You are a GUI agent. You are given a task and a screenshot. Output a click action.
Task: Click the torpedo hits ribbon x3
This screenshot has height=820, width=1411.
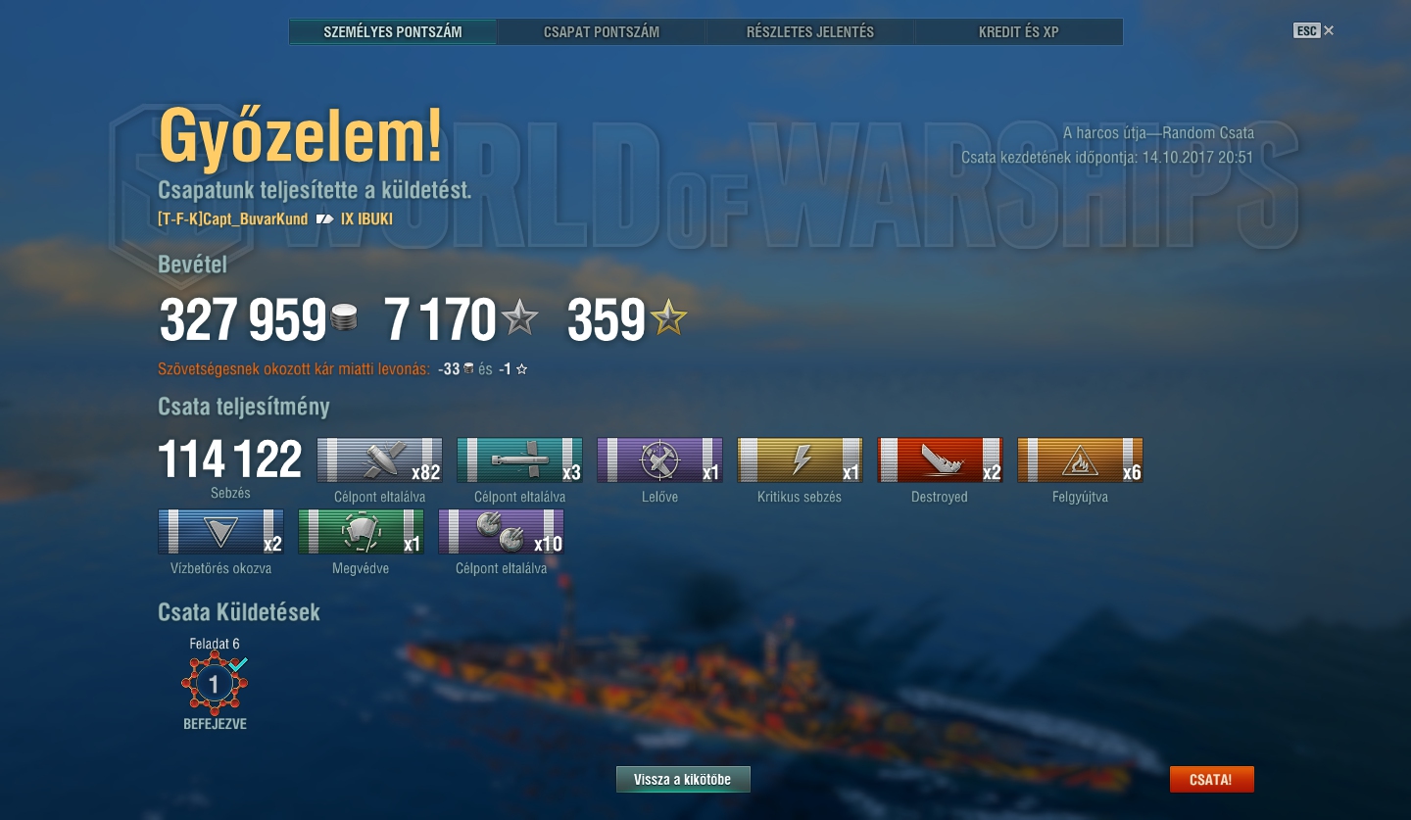(519, 460)
